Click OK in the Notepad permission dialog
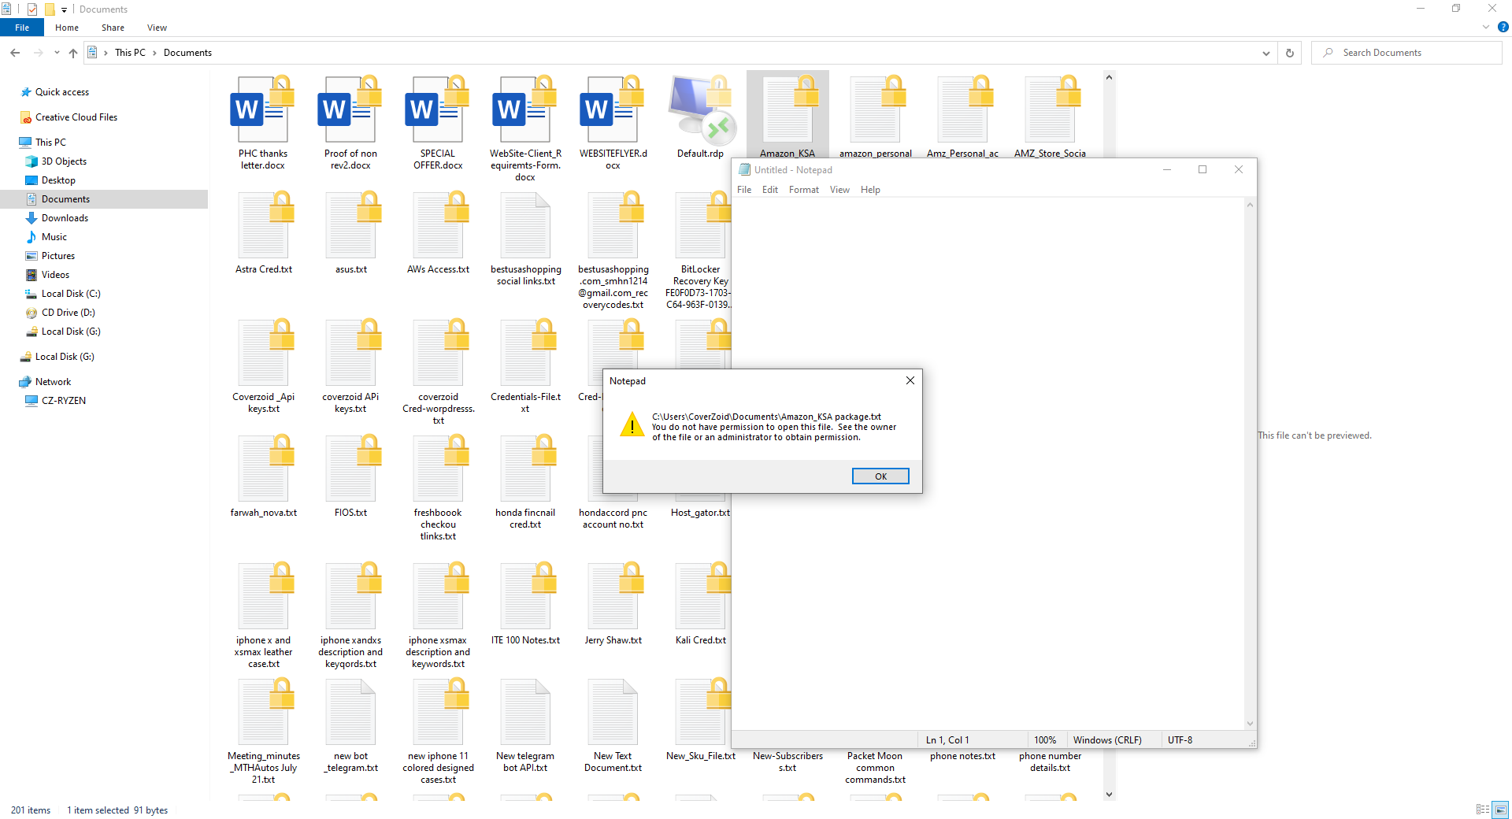 [x=880, y=476]
